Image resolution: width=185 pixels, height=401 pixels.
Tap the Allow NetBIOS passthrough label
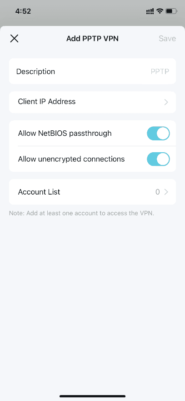(65, 133)
